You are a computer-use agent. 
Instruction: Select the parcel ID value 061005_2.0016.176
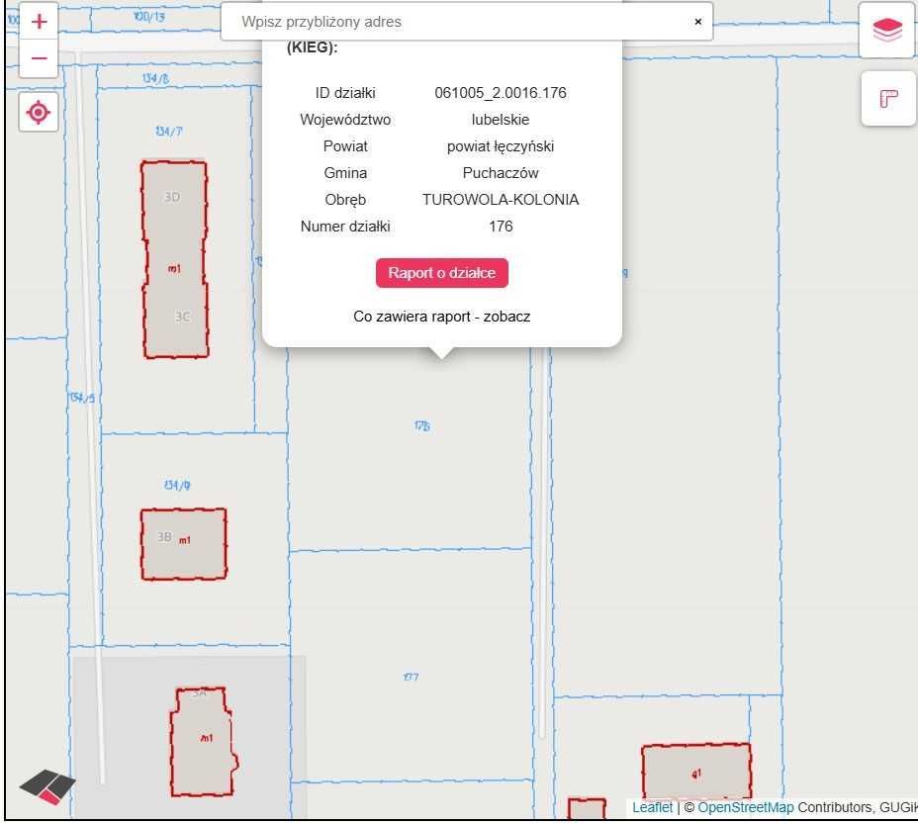pyautogui.click(x=501, y=93)
